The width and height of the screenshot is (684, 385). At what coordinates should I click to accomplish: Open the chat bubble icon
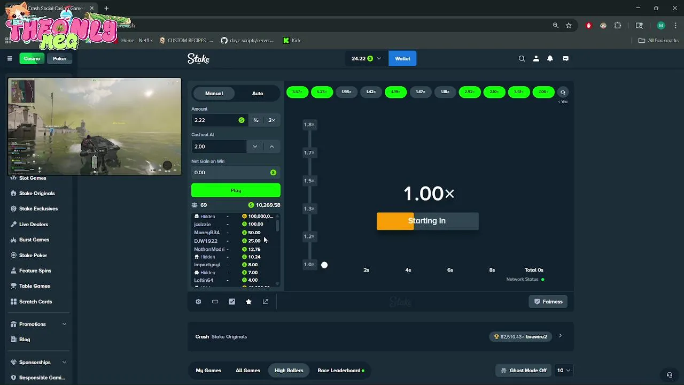coord(565,59)
